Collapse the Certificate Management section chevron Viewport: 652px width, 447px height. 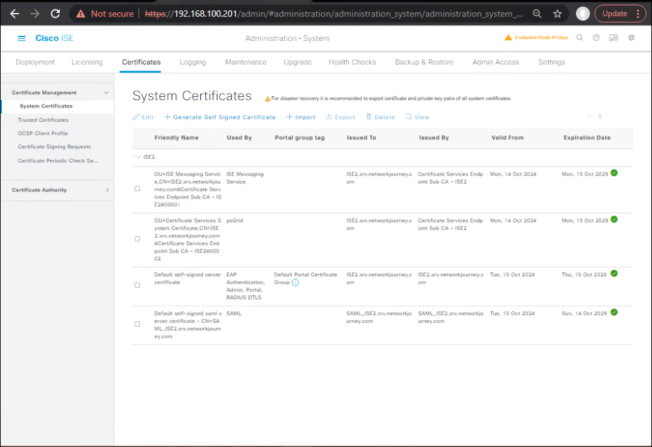(107, 93)
